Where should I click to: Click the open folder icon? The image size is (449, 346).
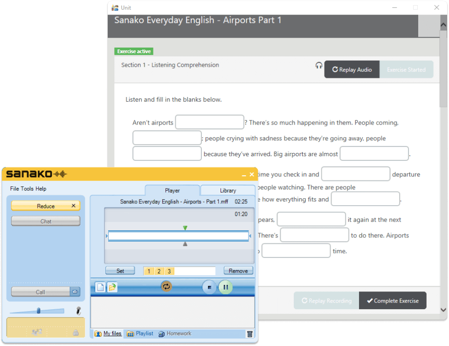pos(112,287)
